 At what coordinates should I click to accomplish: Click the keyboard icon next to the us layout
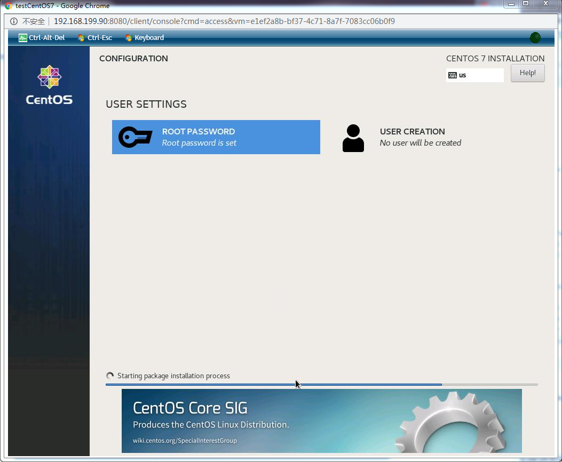[454, 75]
